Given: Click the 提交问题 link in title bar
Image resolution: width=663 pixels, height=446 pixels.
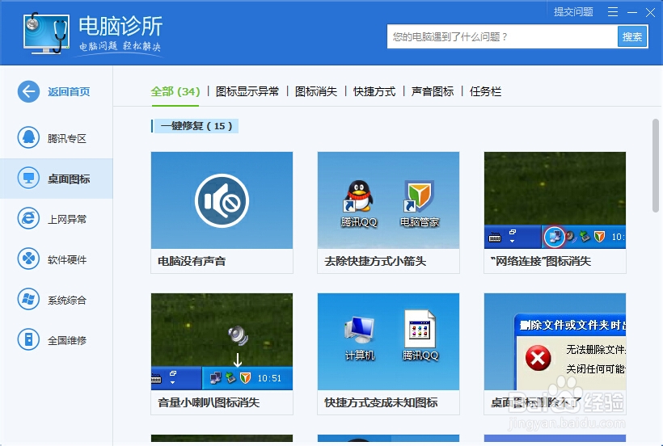Looking at the screenshot, I should tap(573, 12).
